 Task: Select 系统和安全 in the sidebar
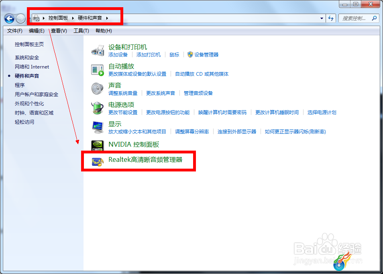tap(27, 58)
